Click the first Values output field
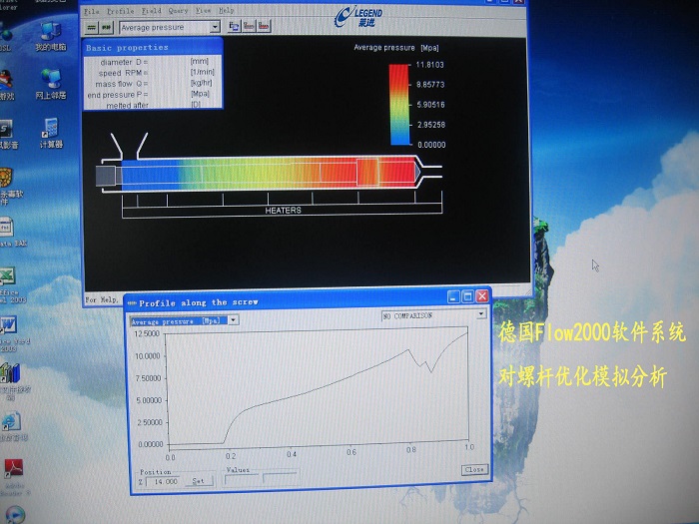 pyautogui.click(x=242, y=479)
